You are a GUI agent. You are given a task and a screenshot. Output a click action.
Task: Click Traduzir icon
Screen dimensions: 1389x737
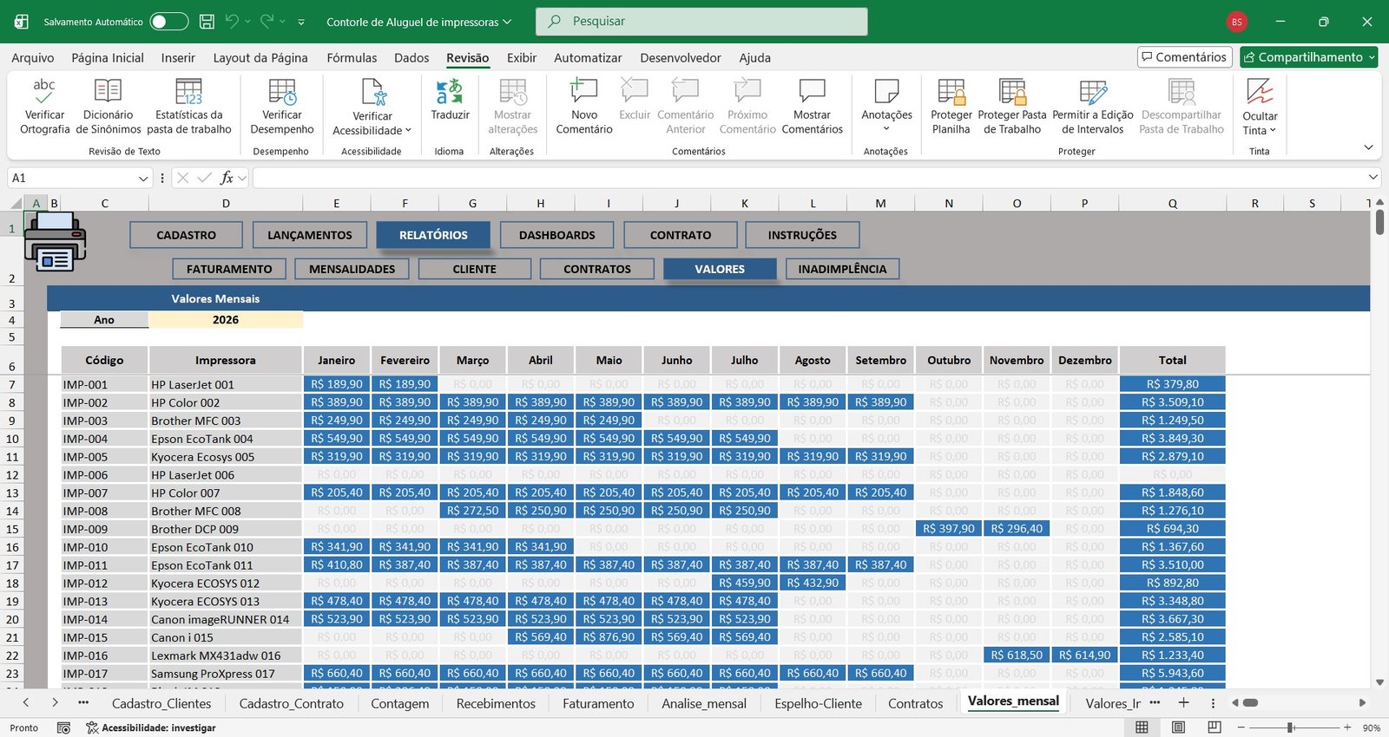click(450, 91)
